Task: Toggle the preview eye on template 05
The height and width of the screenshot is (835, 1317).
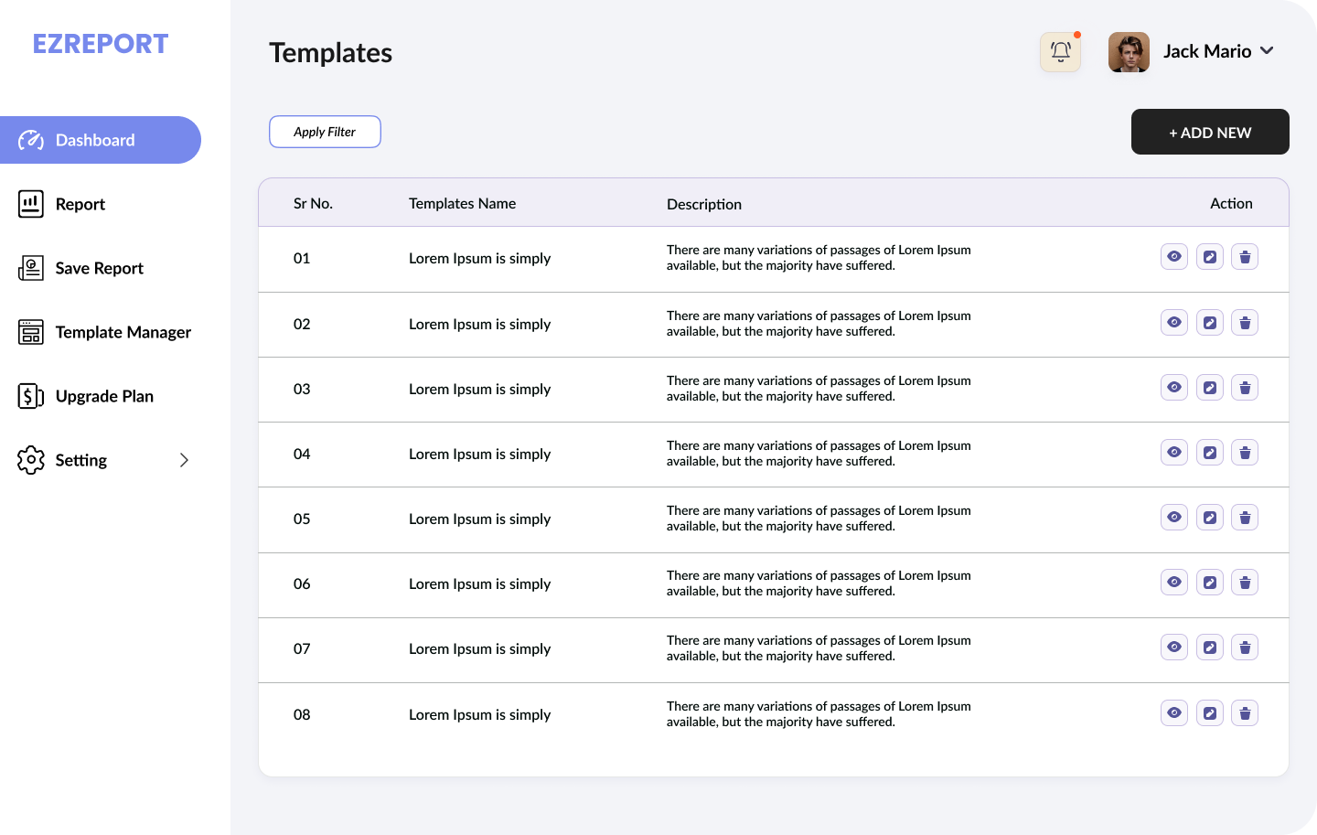Action: coord(1173,517)
